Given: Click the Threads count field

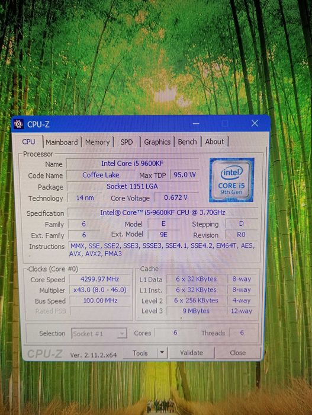Looking at the screenshot, I should [x=242, y=333].
